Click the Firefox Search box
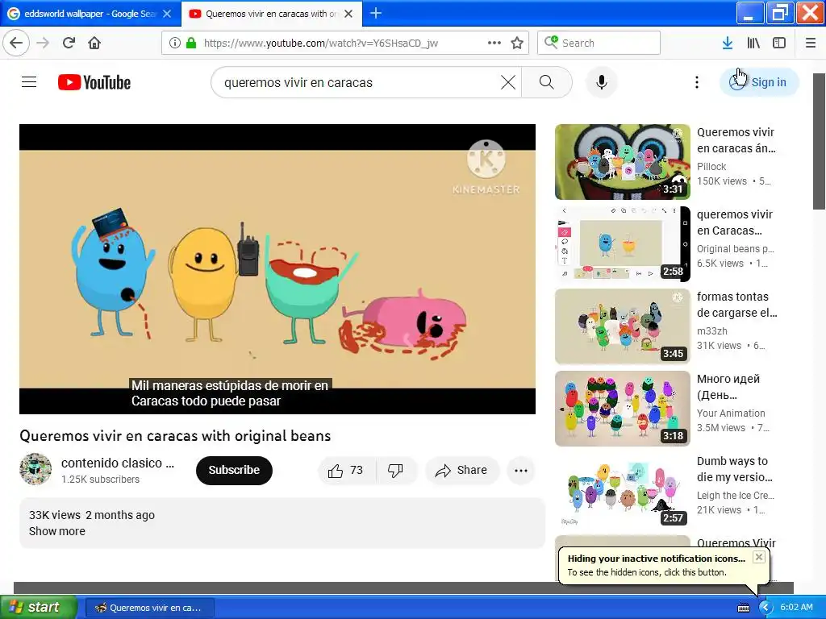826x619 pixels. 599,43
